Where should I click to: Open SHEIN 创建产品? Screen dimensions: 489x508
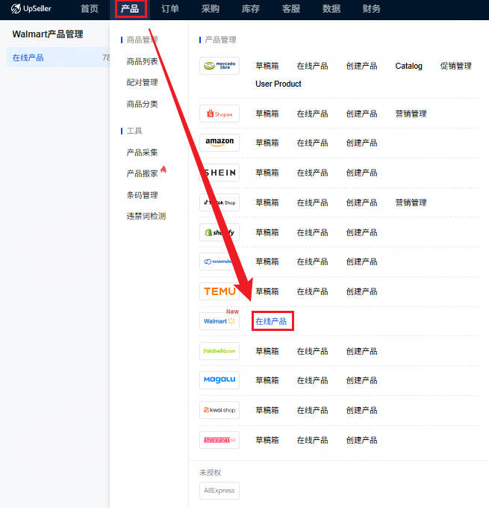tap(362, 173)
